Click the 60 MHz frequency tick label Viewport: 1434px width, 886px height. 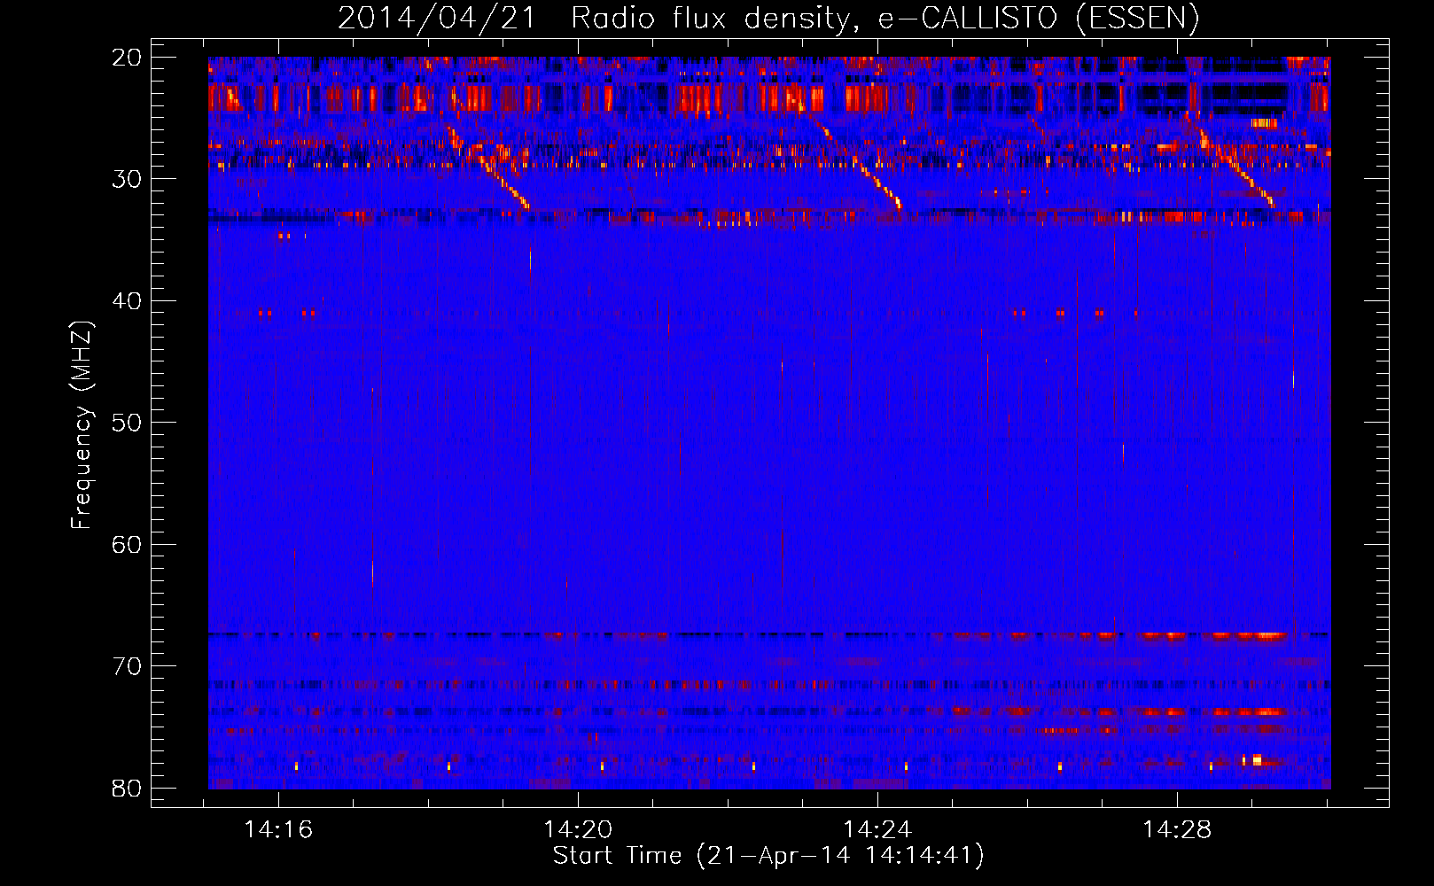pyautogui.click(x=127, y=544)
